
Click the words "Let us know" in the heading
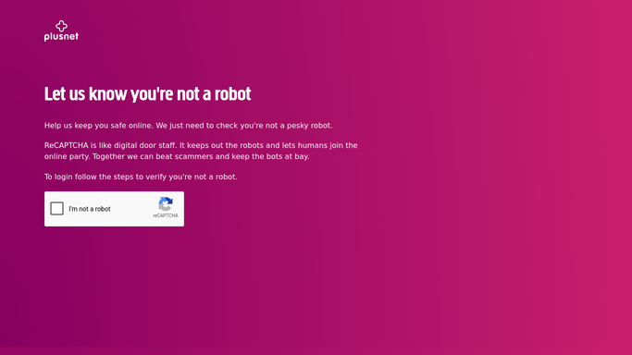point(85,94)
